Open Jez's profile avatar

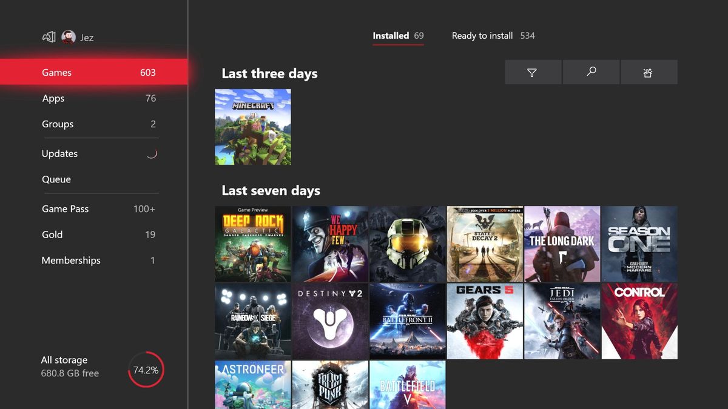pos(69,36)
